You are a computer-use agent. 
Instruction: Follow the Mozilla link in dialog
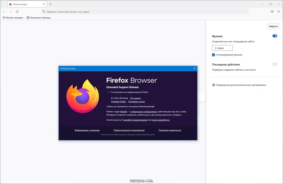coord(124,112)
